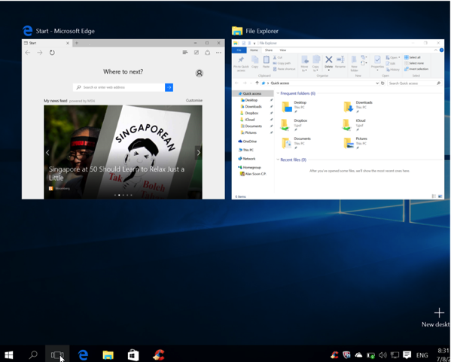Click the Task View taskbar button

tap(57, 354)
